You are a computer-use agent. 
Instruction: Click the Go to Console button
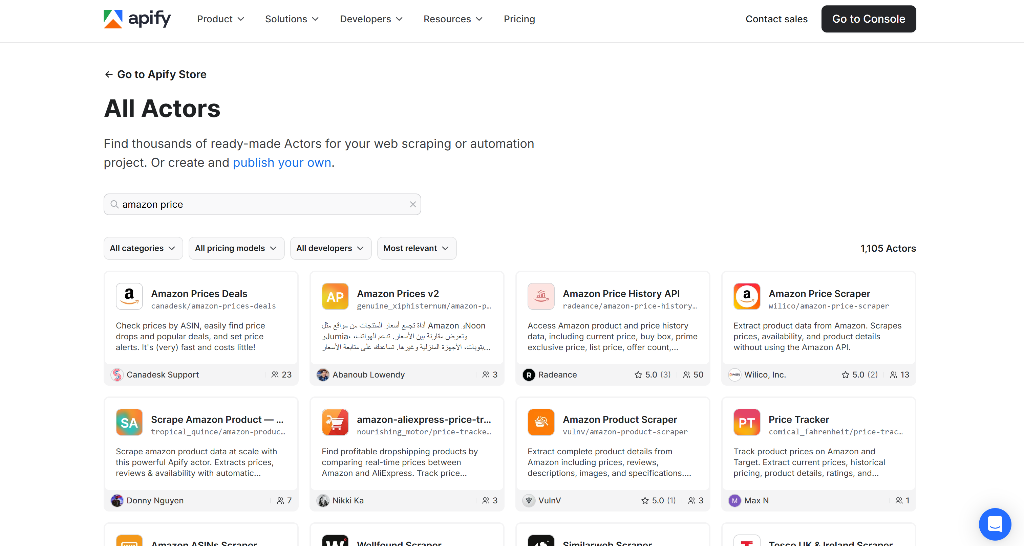(x=869, y=19)
